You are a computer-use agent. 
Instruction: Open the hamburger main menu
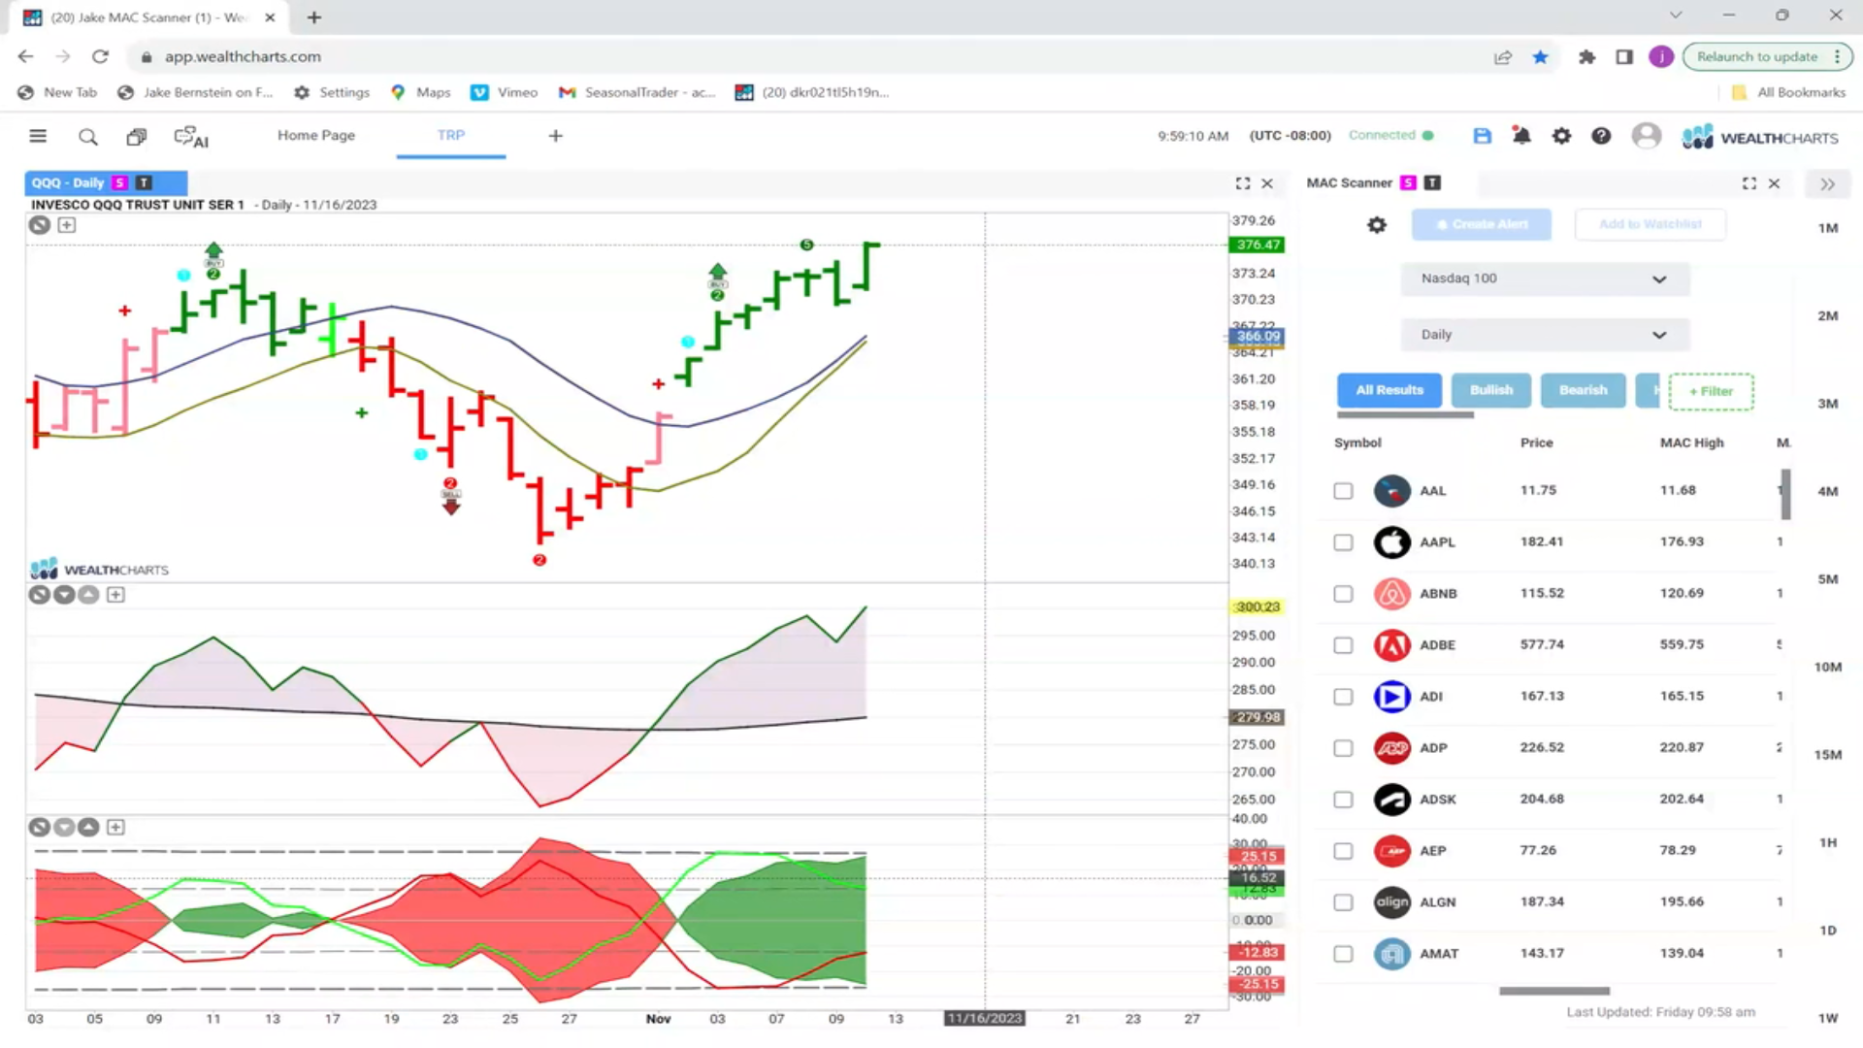[38, 136]
